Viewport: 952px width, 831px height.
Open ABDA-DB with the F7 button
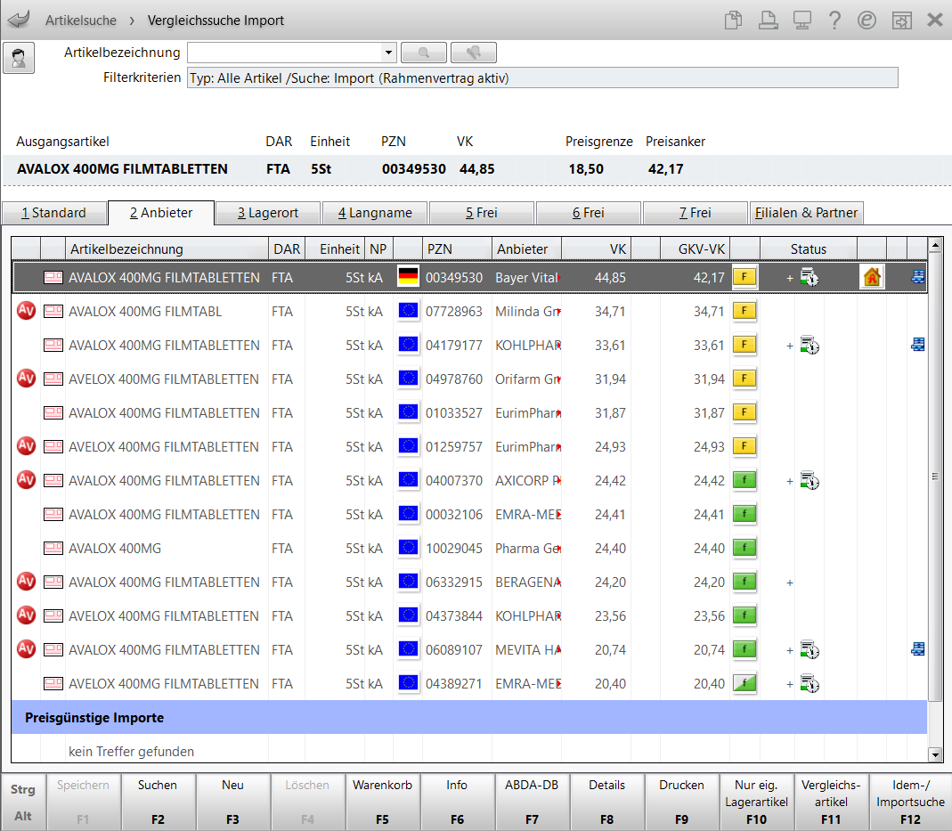point(532,802)
